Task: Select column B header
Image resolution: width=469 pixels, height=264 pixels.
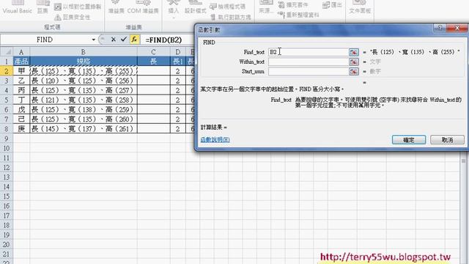Action: pyautogui.click(x=84, y=52)
